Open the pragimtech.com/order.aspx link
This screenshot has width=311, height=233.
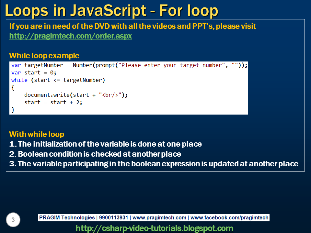click(x=70, y=36)
